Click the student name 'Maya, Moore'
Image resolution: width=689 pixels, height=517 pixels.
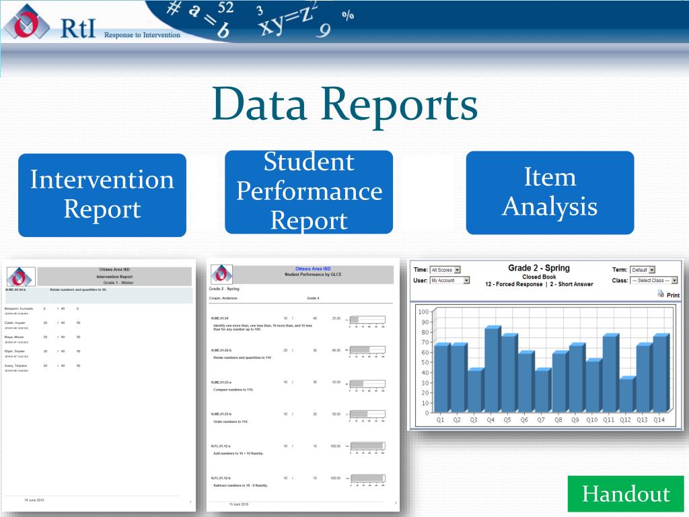tap(14, 337)
